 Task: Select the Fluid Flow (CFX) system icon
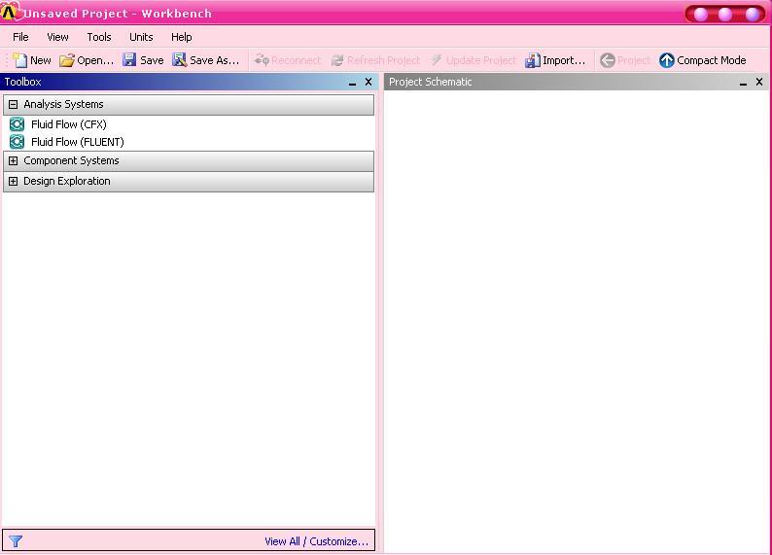17,124
